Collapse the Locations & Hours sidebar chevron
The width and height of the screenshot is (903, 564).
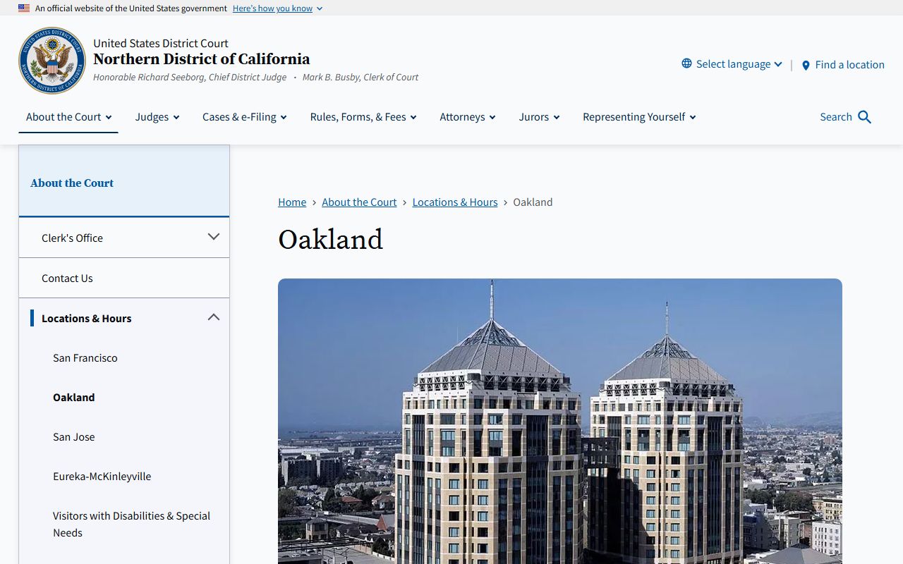point(214,317)
